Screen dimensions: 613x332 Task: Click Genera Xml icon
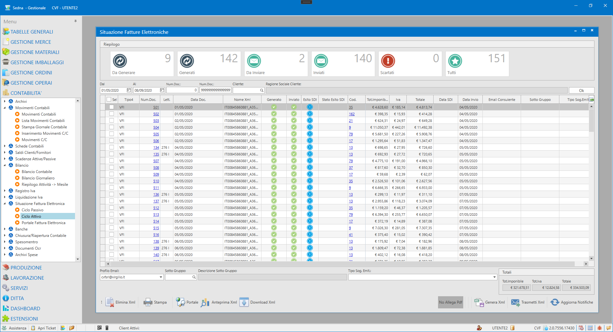point(479,302)
